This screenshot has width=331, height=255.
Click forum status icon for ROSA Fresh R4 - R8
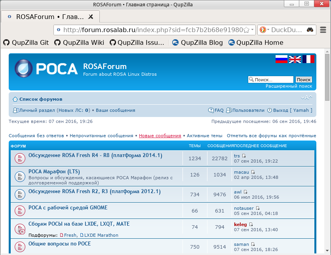[20, 159]
